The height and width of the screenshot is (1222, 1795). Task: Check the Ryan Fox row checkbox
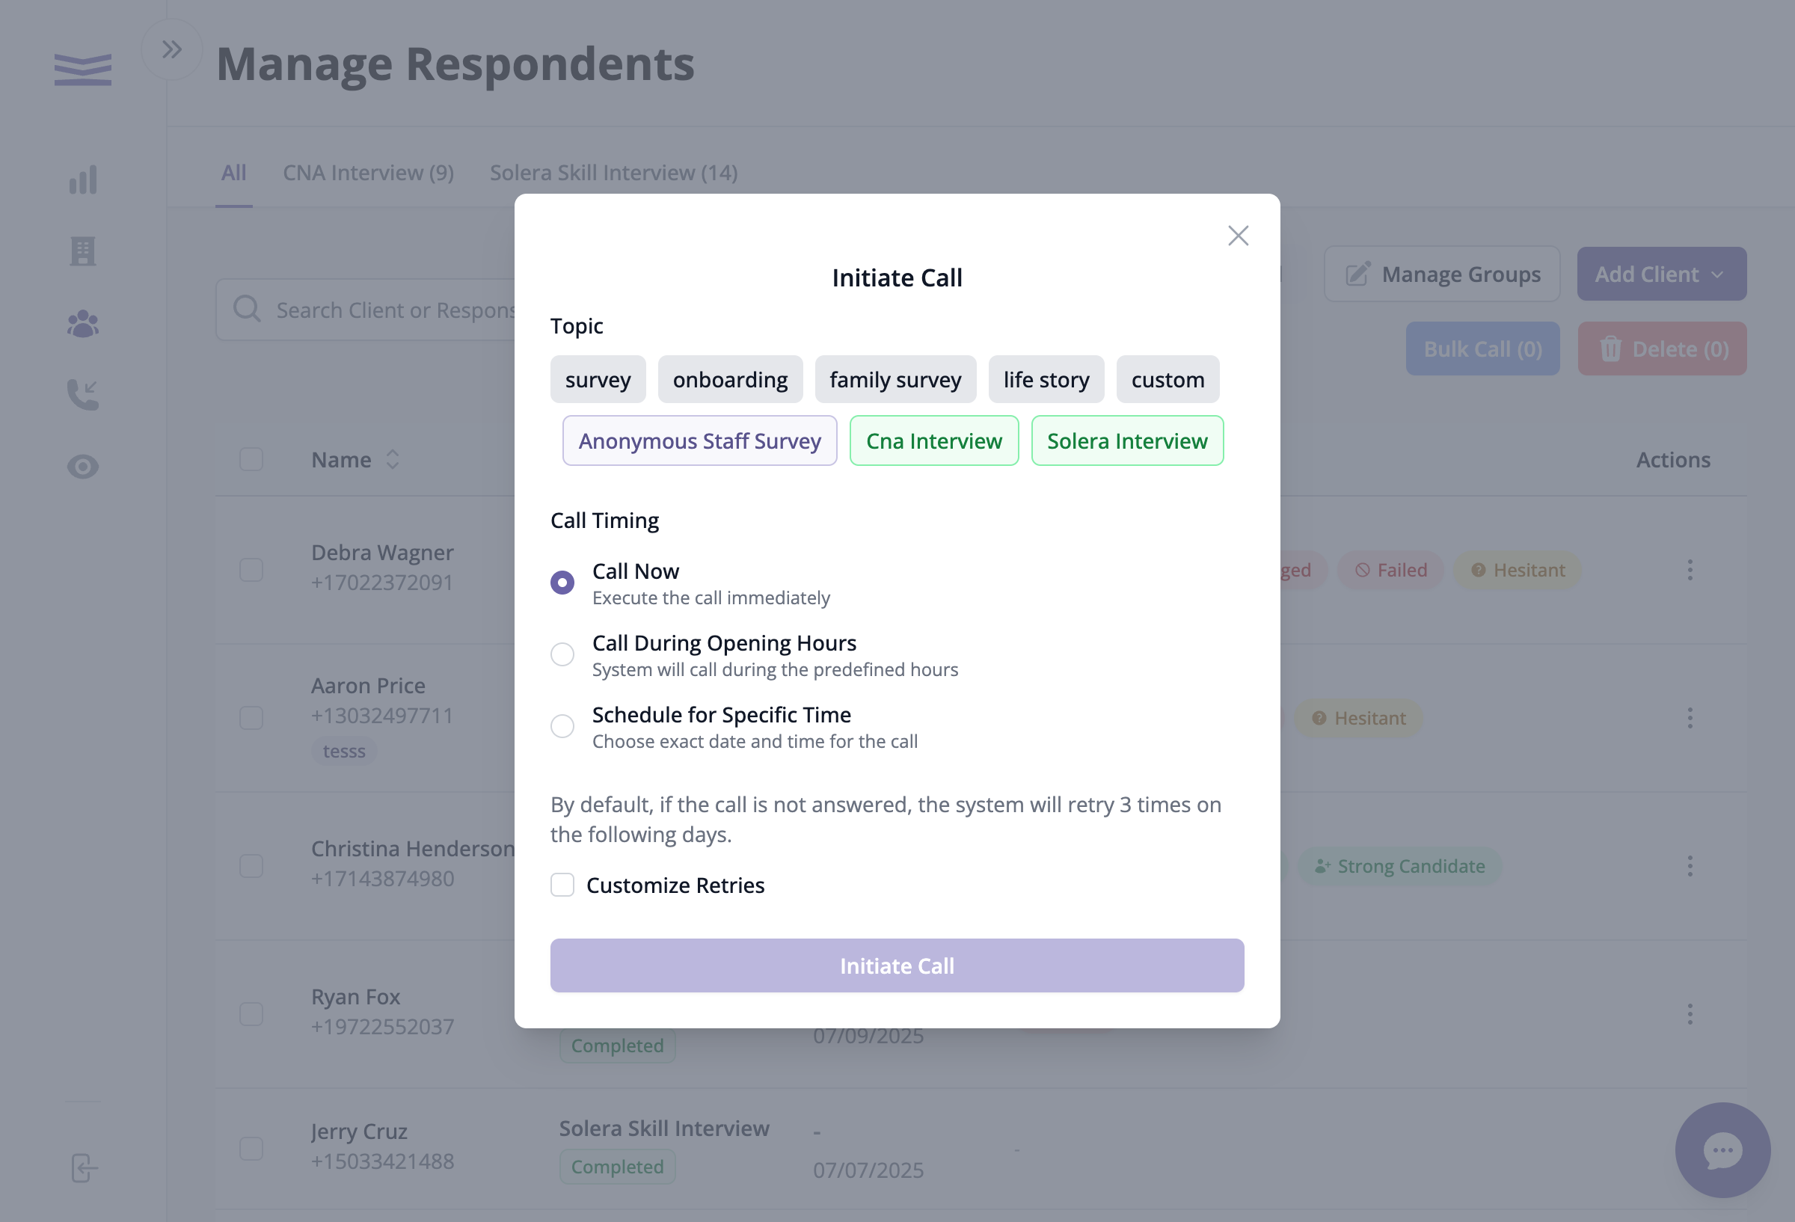[x=251, y=1013]
